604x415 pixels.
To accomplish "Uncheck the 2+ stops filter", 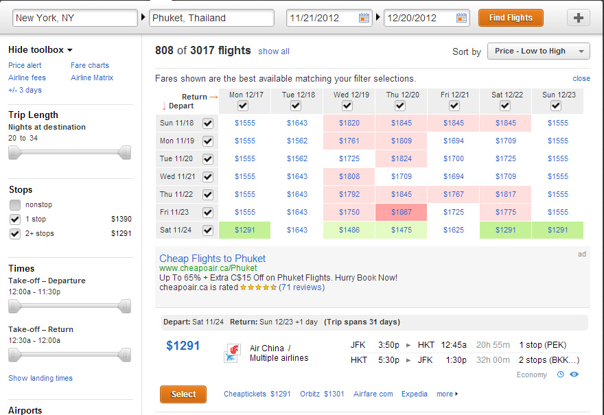I will tap(15, 234).
